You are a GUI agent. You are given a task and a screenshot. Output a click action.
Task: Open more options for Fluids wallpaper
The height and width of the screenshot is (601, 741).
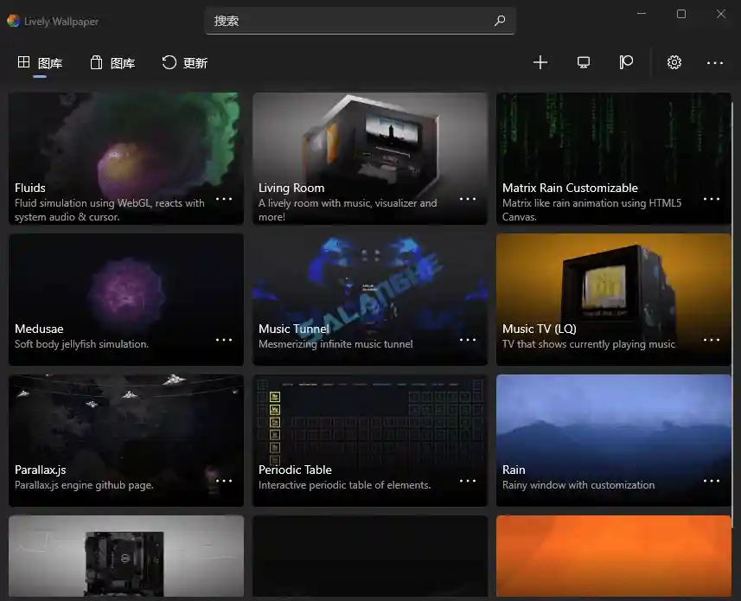[224, 199]
